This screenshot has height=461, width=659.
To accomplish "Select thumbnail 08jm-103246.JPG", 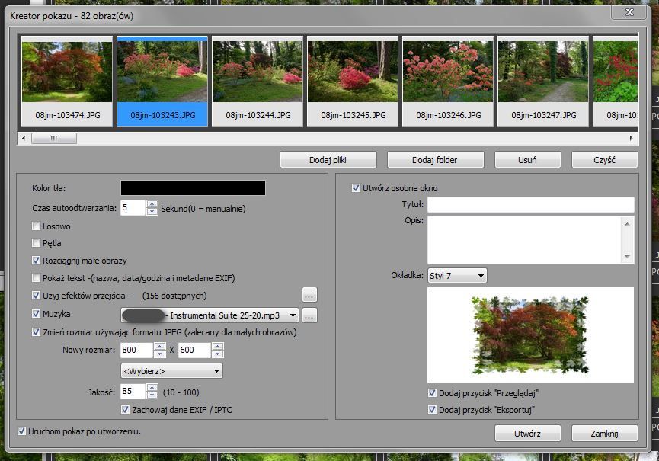I will tap(448, 80).
